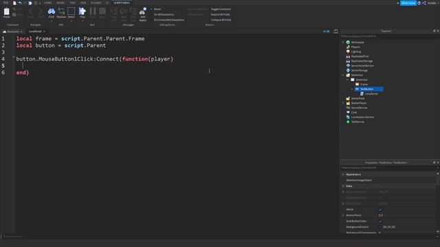Select On All Exceptions option

pos(164,14)
